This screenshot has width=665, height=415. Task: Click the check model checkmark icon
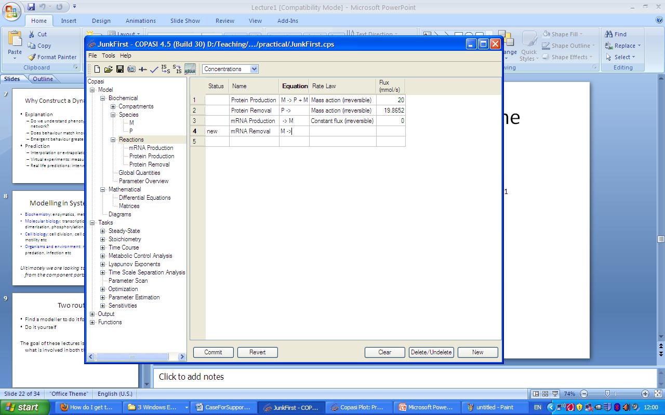(x=154, y=69)
